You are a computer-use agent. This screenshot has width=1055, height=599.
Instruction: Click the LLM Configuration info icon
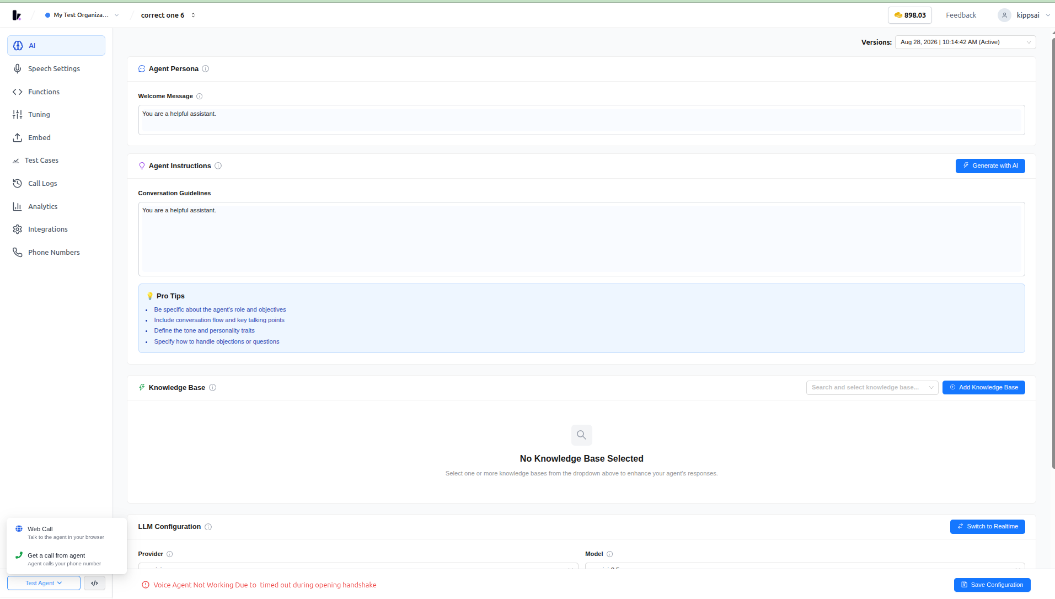point(208,527)
